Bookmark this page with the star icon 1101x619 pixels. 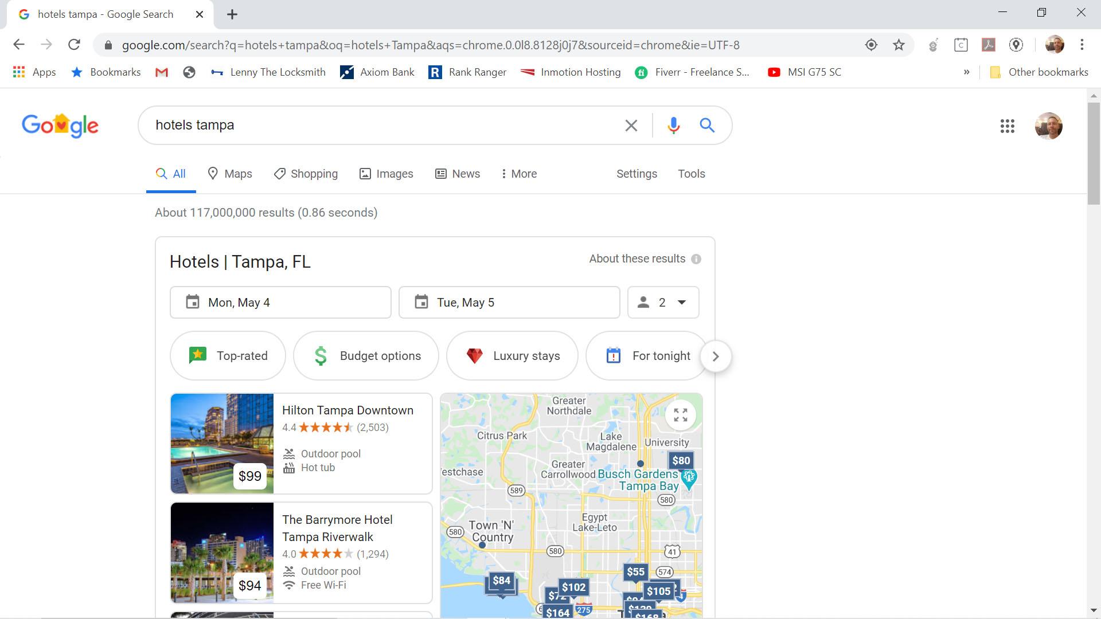click(x=899, y=45)
